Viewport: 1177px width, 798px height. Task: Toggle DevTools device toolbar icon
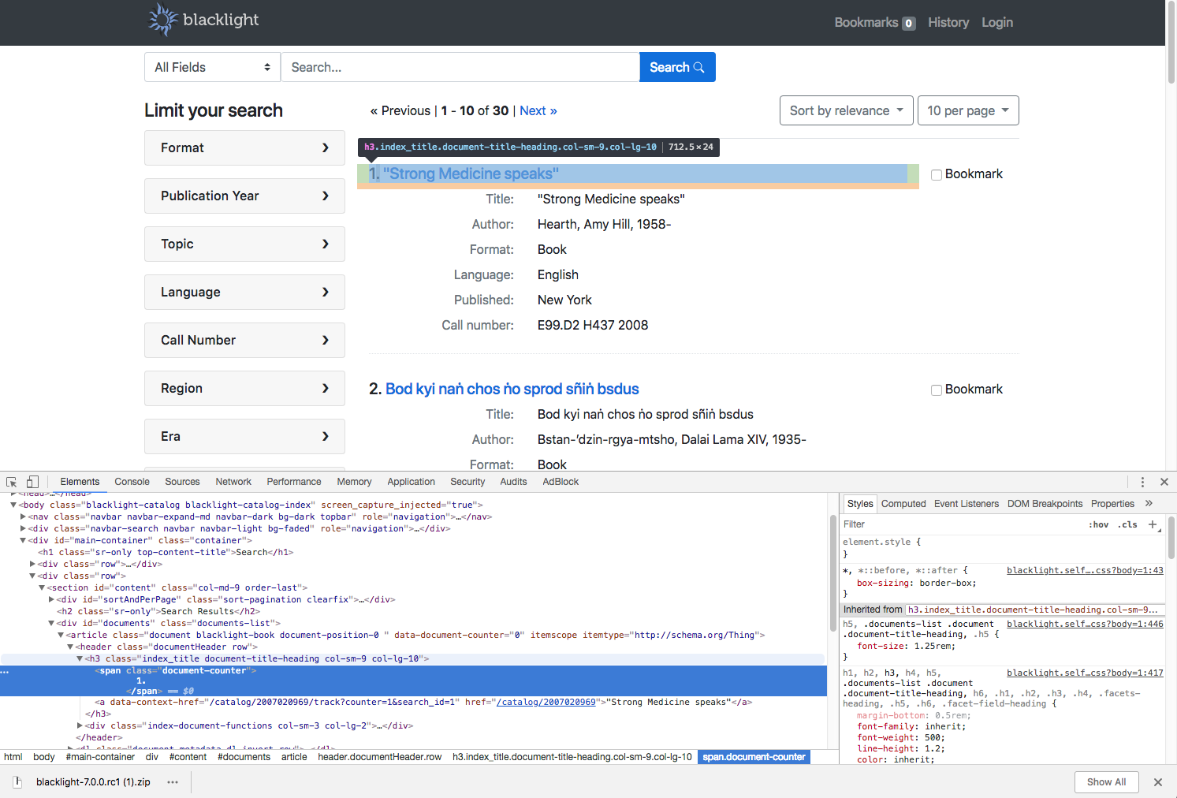pos(32,482)
